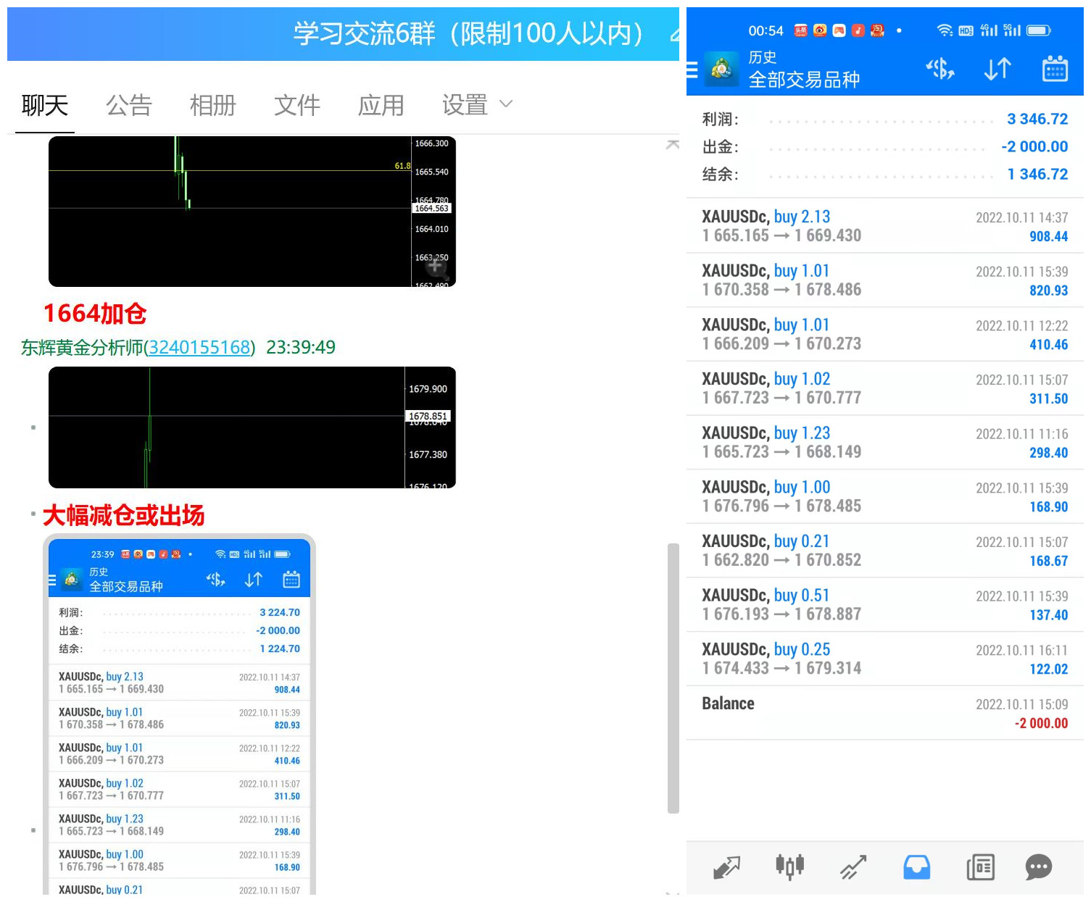Open the candlestick Chart tab icon
Image resolution: width=1091 pixels, height=902 pixels.
point(789,866)
